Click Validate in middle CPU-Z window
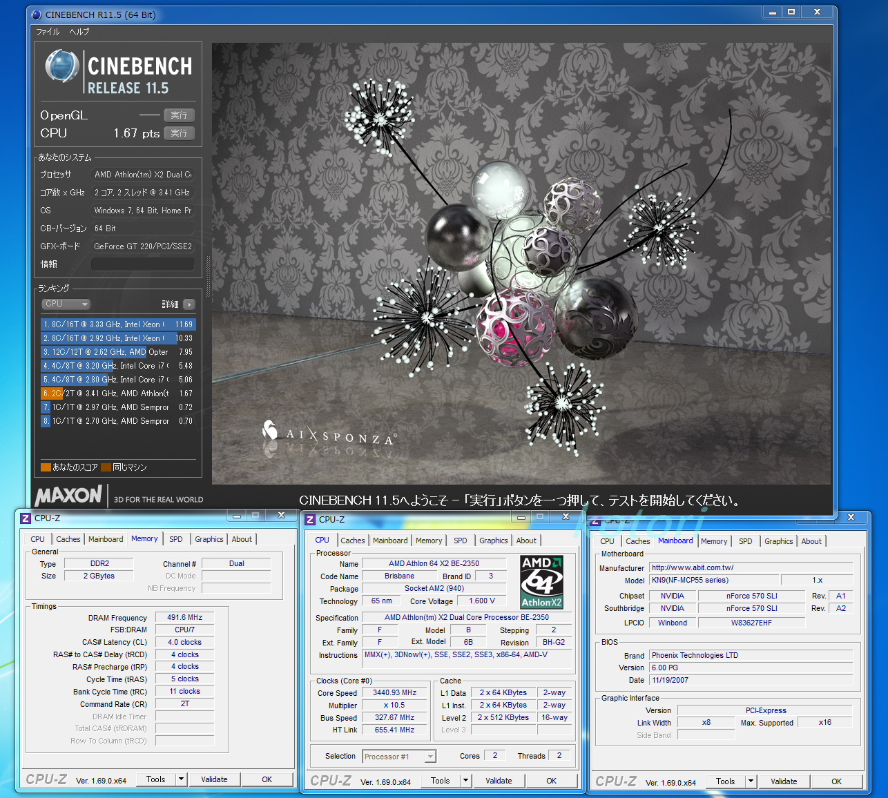 coord(499,781)
